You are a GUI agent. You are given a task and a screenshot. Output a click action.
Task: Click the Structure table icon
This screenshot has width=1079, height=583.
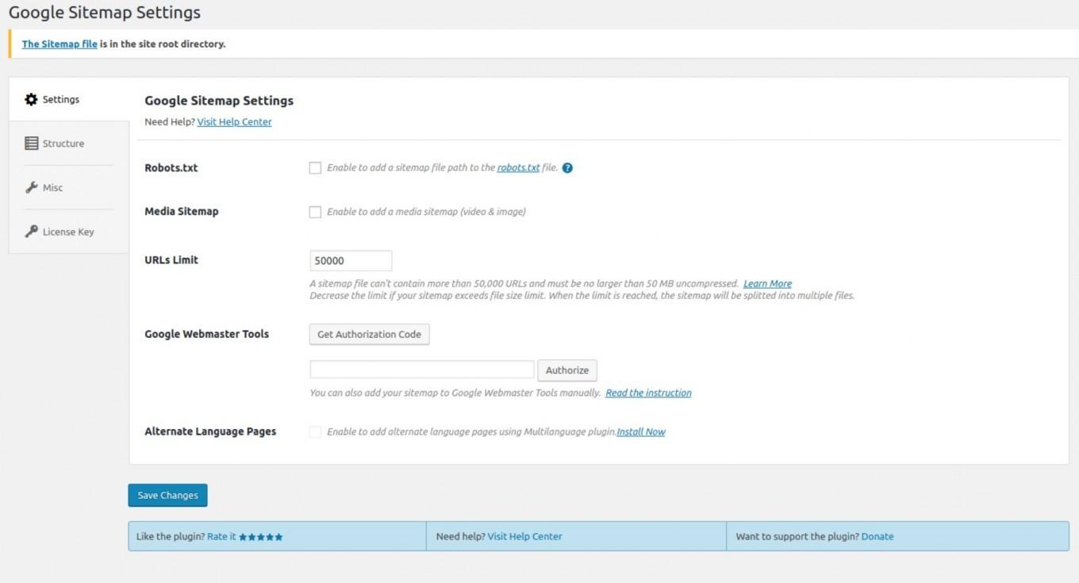click(x=31, y=144)
